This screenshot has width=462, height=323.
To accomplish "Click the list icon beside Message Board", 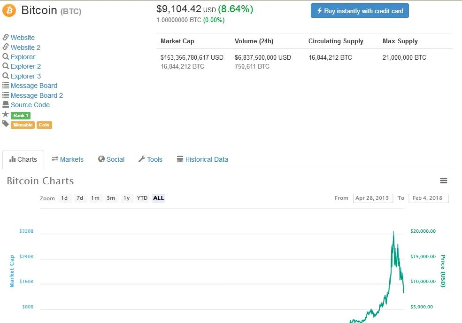I will 6,86.
